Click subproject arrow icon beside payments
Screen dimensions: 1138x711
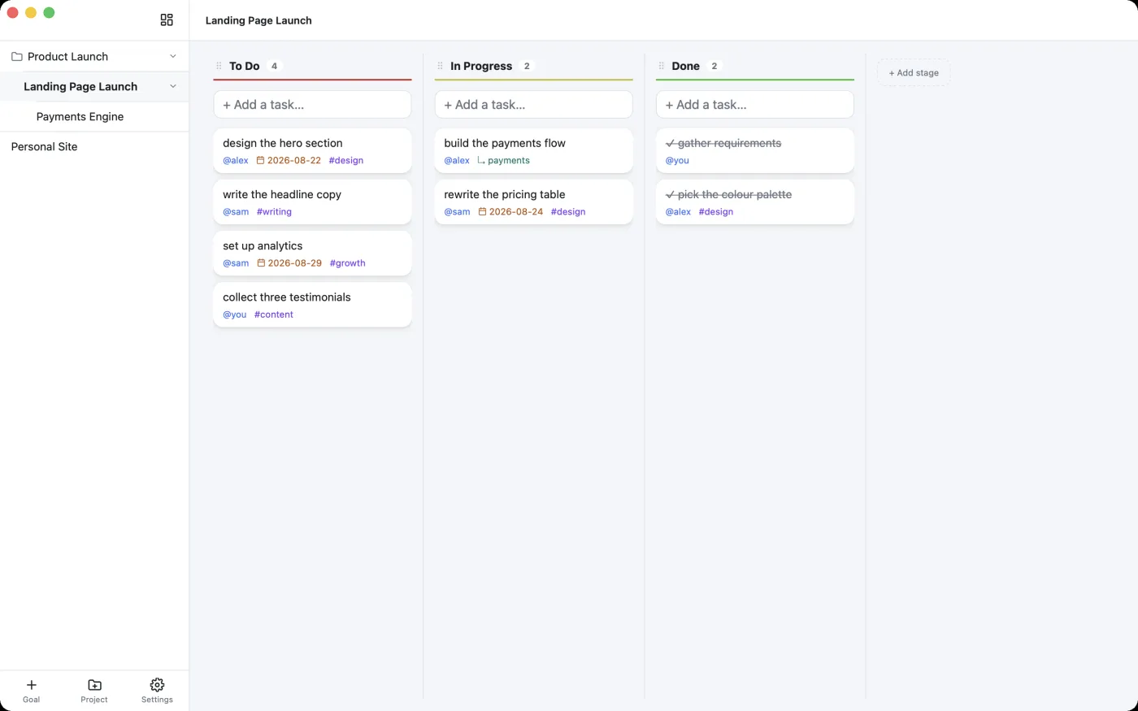tap(481, 160)
